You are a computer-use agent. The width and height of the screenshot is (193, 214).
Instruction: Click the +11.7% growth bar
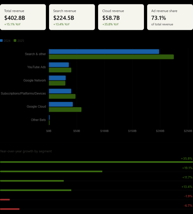pyautogui.click(x=32, y=181)
